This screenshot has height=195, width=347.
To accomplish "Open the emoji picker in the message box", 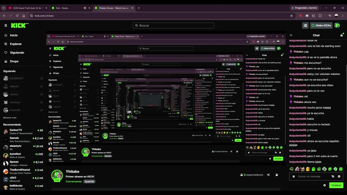I will pos(339,176).
